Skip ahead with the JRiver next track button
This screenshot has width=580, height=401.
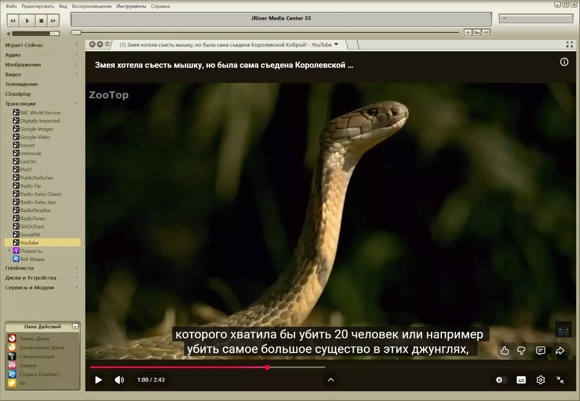coord(53,21)
